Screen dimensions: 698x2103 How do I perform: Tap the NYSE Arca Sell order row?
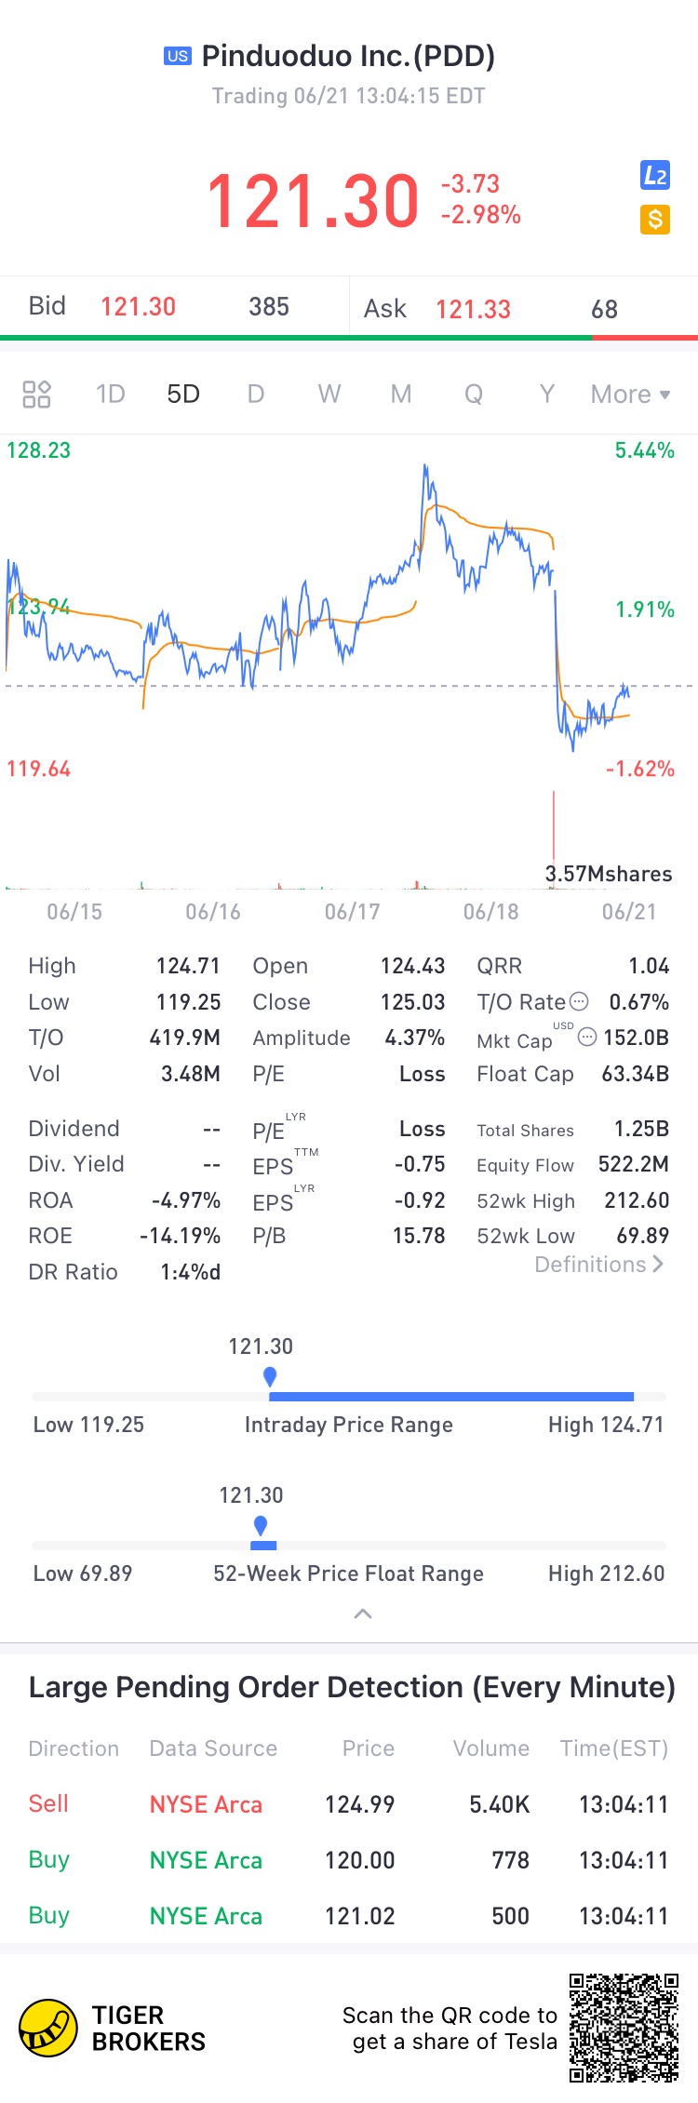(348, 1804)
